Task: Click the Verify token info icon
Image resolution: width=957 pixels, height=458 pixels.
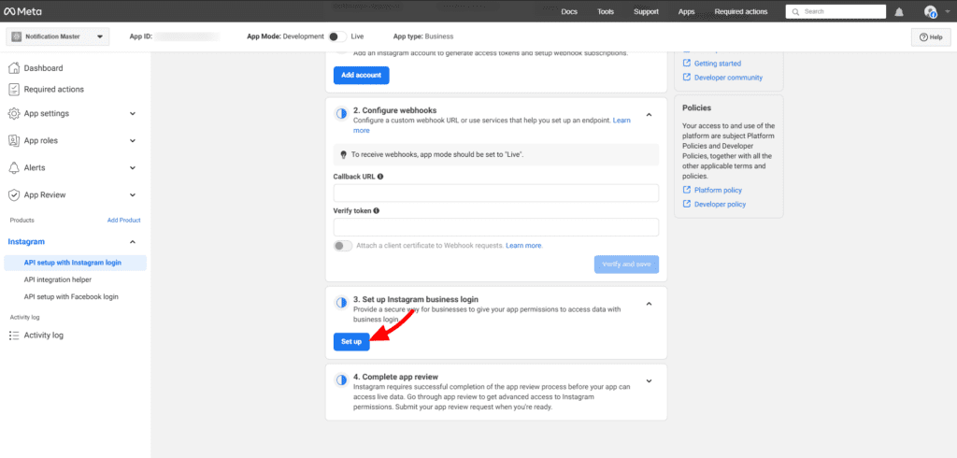Action: pos(376,210)
